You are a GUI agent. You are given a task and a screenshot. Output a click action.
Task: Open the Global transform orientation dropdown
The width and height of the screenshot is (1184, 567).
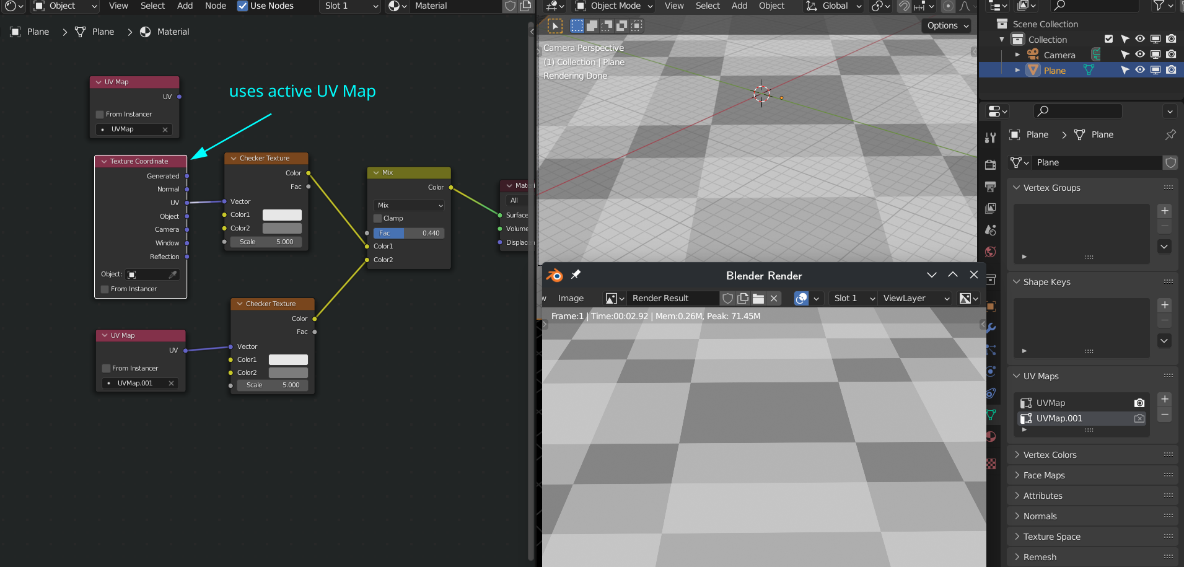pyautogui.click(x=833, y=6)
